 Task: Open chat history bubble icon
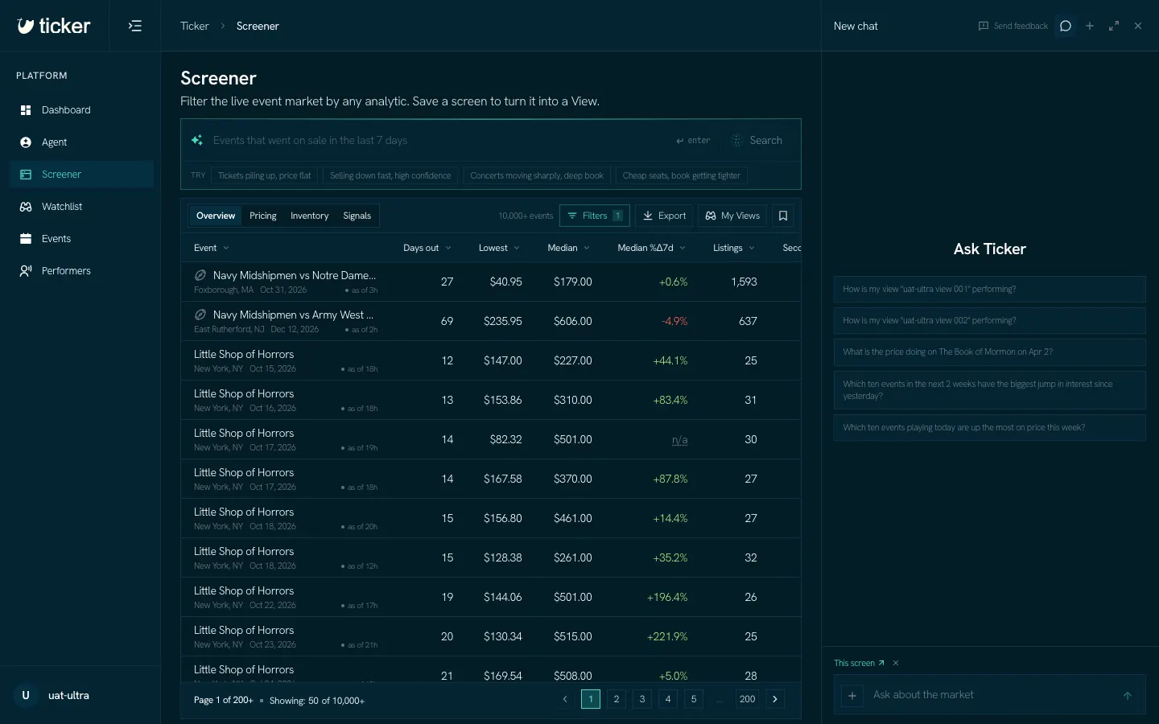pos(1066,26)
